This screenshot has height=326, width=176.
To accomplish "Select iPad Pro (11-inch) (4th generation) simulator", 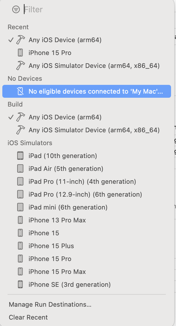I will pos(82,181).
